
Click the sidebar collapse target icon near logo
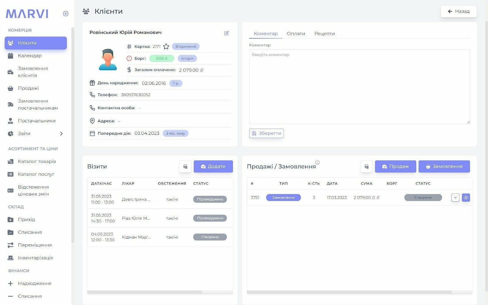click(x=66, y=14)
